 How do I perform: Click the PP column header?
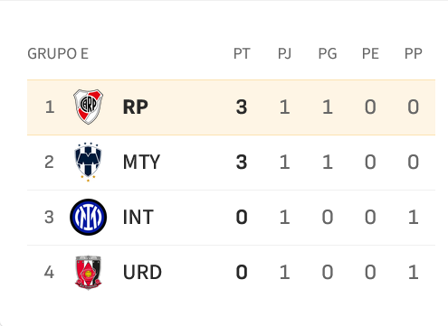[413, 54]
